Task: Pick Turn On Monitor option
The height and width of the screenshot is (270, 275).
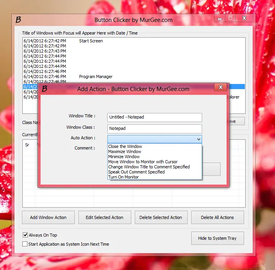Action: 154,177
